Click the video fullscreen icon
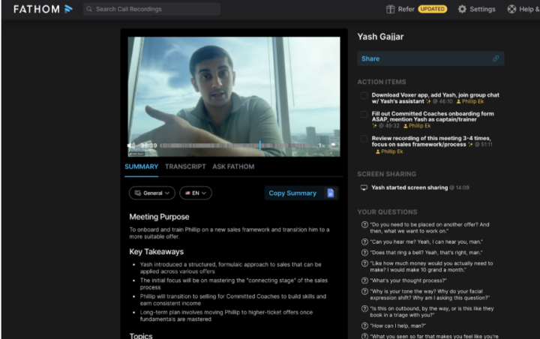 [333, 145]
